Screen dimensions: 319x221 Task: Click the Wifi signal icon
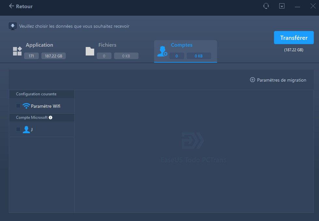tap(26, 106)
